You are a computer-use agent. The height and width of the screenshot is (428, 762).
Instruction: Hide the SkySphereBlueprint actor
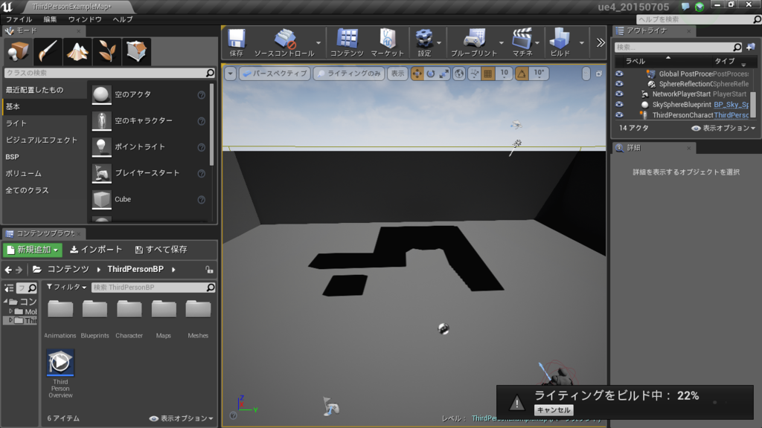point(619,104)
